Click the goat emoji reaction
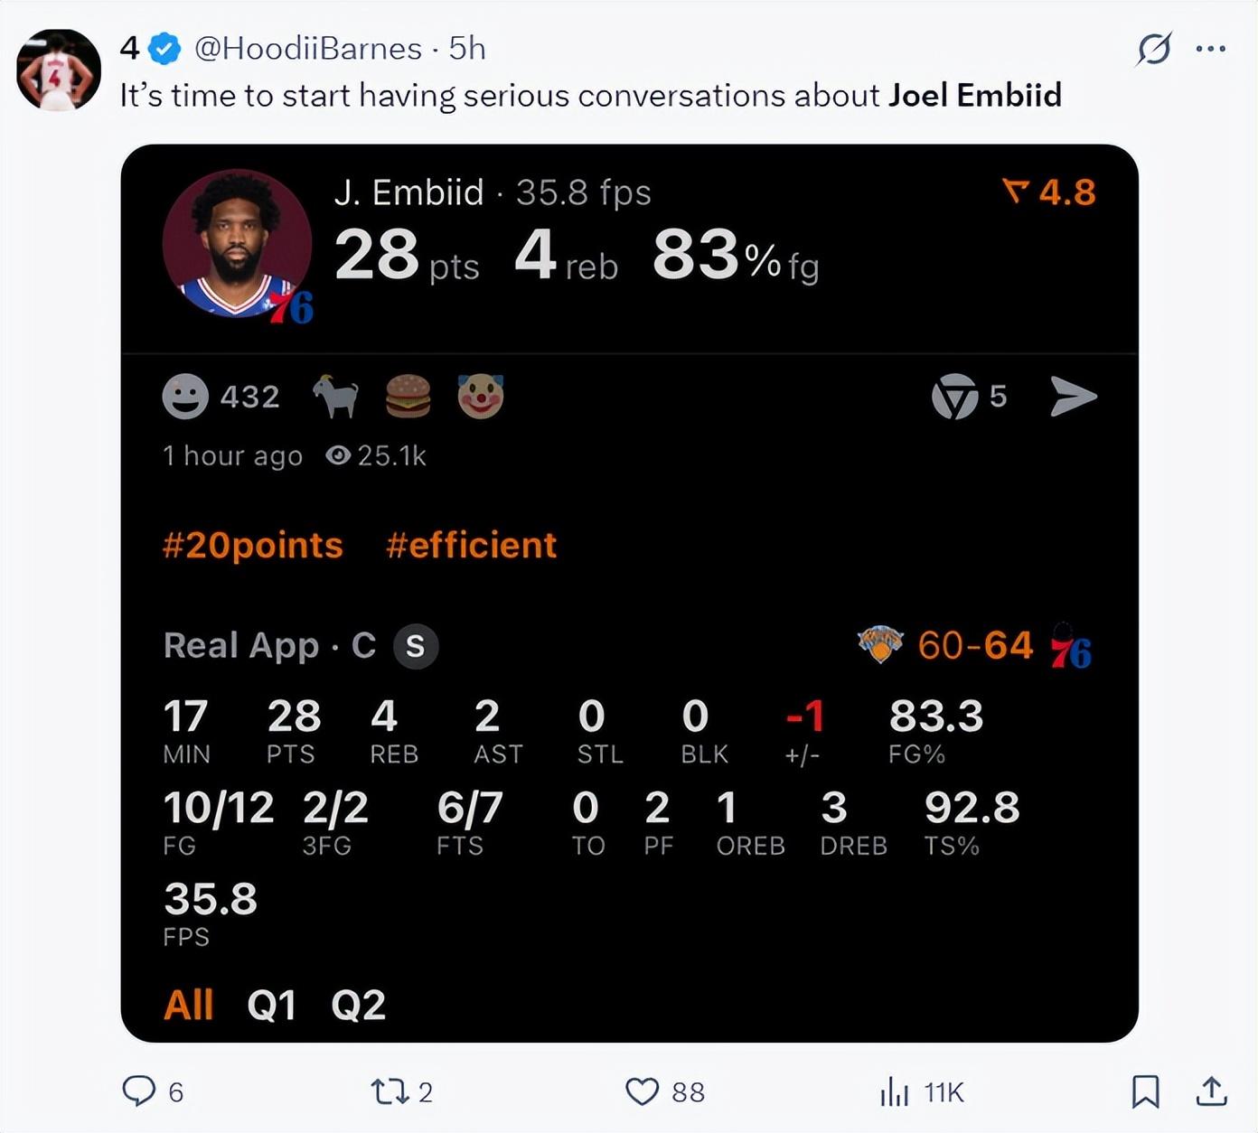Screen dimensions: 1258x1133 click(335, 397)
